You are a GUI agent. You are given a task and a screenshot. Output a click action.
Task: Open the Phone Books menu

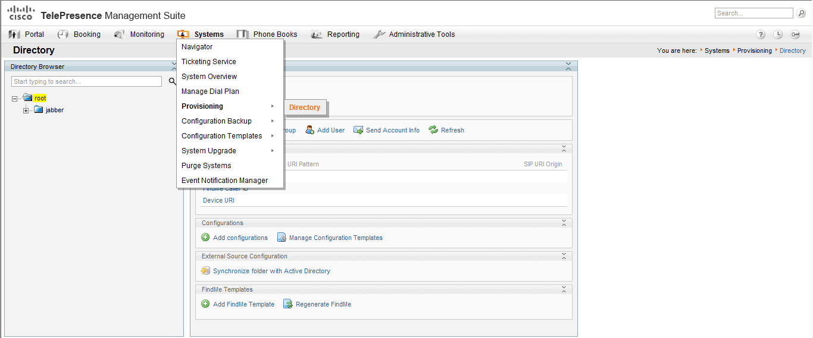pos(275,34)
